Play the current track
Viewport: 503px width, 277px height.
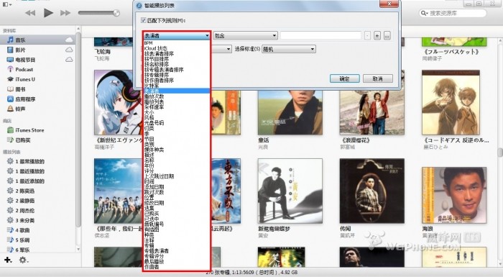(48, 13)
